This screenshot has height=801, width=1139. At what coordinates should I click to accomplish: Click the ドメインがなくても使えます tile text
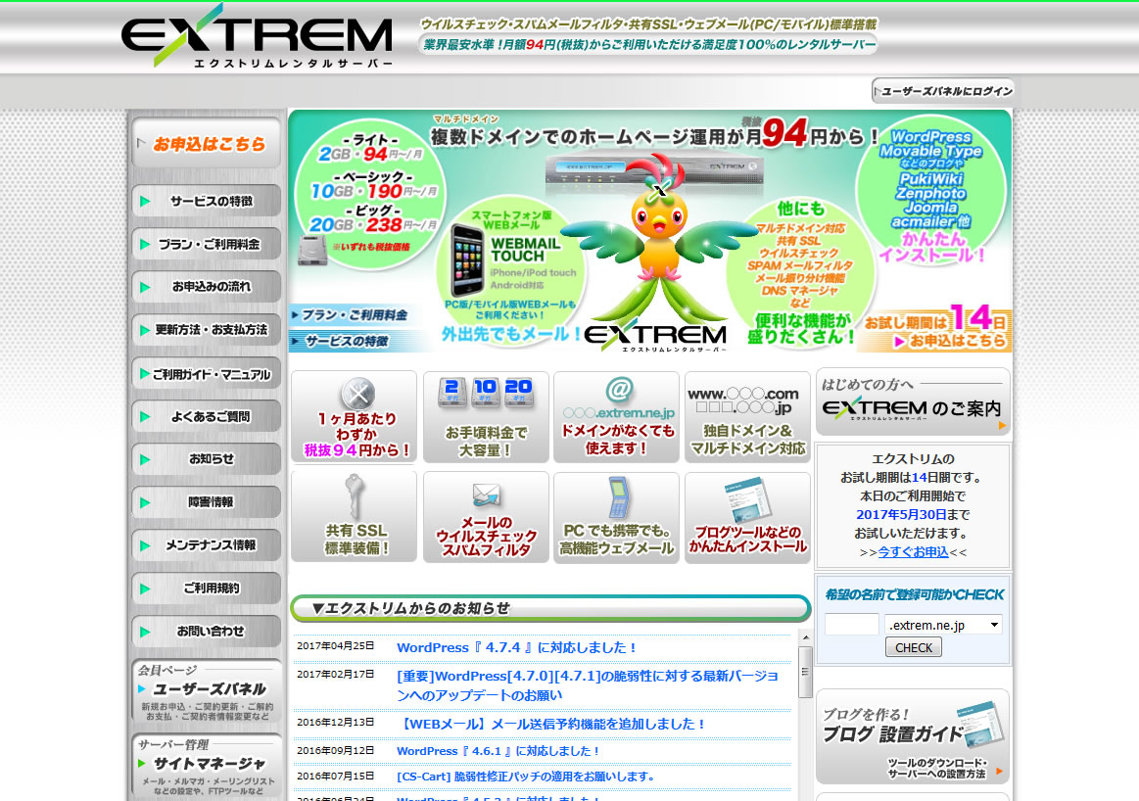tap(617, 440)
